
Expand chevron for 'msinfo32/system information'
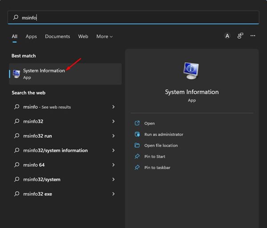[x=113, y=150]
